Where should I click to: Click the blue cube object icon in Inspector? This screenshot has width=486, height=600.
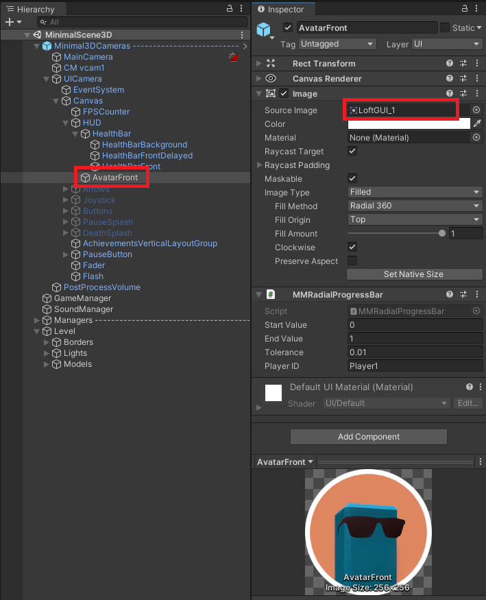click(263, 29)
